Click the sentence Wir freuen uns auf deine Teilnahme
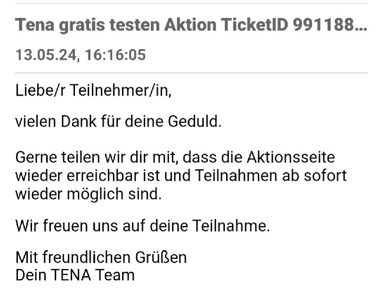The image size is (377, 301). [x=143, y=226]
